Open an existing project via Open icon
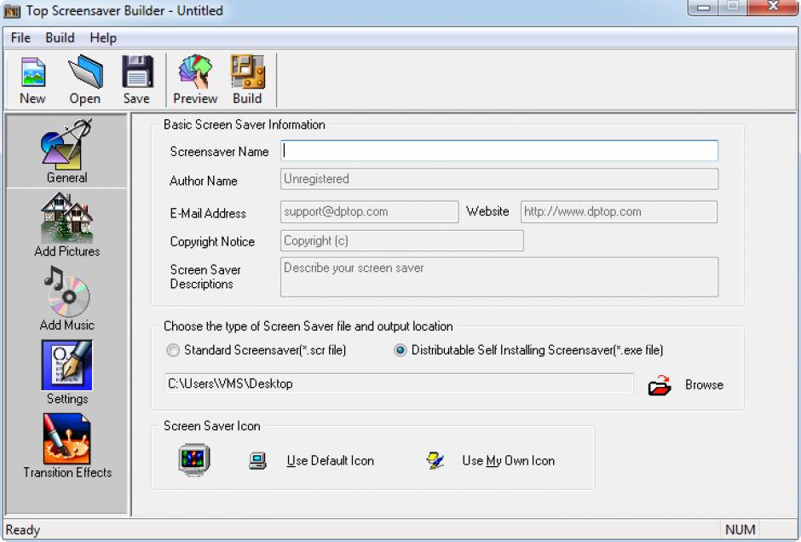The image size is (801, 542). [x=85, y=80]
